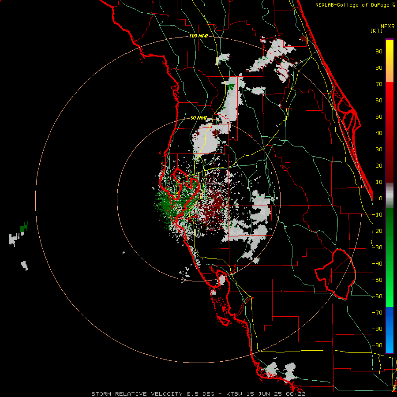Click the gray zero-velocity band of the color bar
The image size is (397, 397).
click(390, 195)
